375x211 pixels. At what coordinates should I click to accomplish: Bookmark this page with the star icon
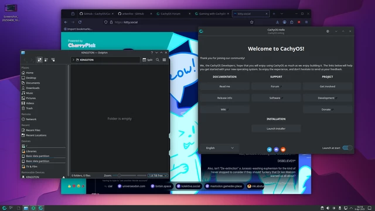[251, 22]
